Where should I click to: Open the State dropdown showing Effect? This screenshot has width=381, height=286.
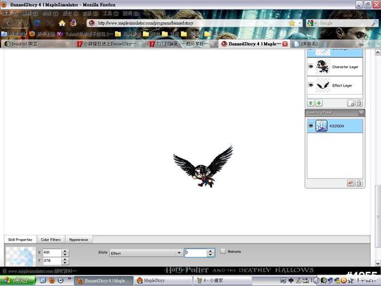tap(145, 253)
